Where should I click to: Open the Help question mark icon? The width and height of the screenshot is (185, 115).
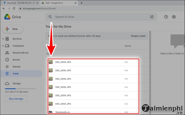tap(166, 17)
